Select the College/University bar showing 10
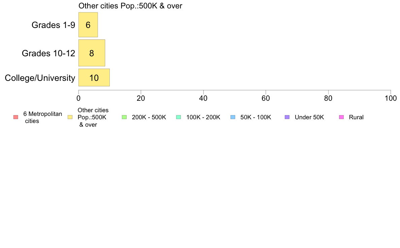 click(94, 77)
